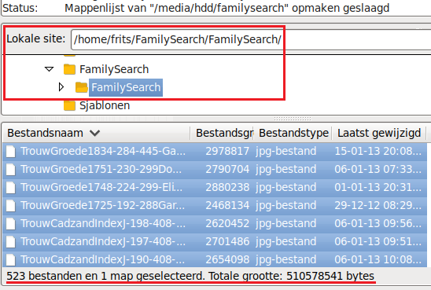Image resolution: width=431 pixels, height=290 pixels.
Task: Click file size value 2468134
Action: pos(227,206)
